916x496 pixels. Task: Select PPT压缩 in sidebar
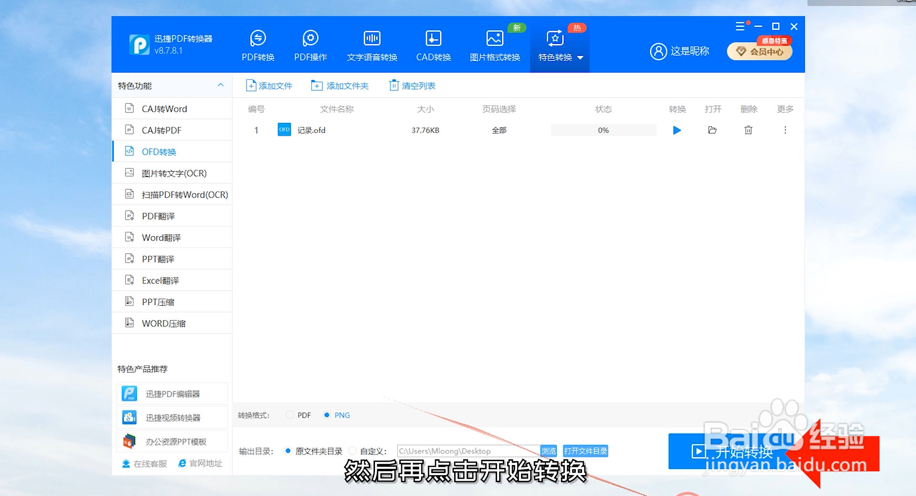click(172, 301)
